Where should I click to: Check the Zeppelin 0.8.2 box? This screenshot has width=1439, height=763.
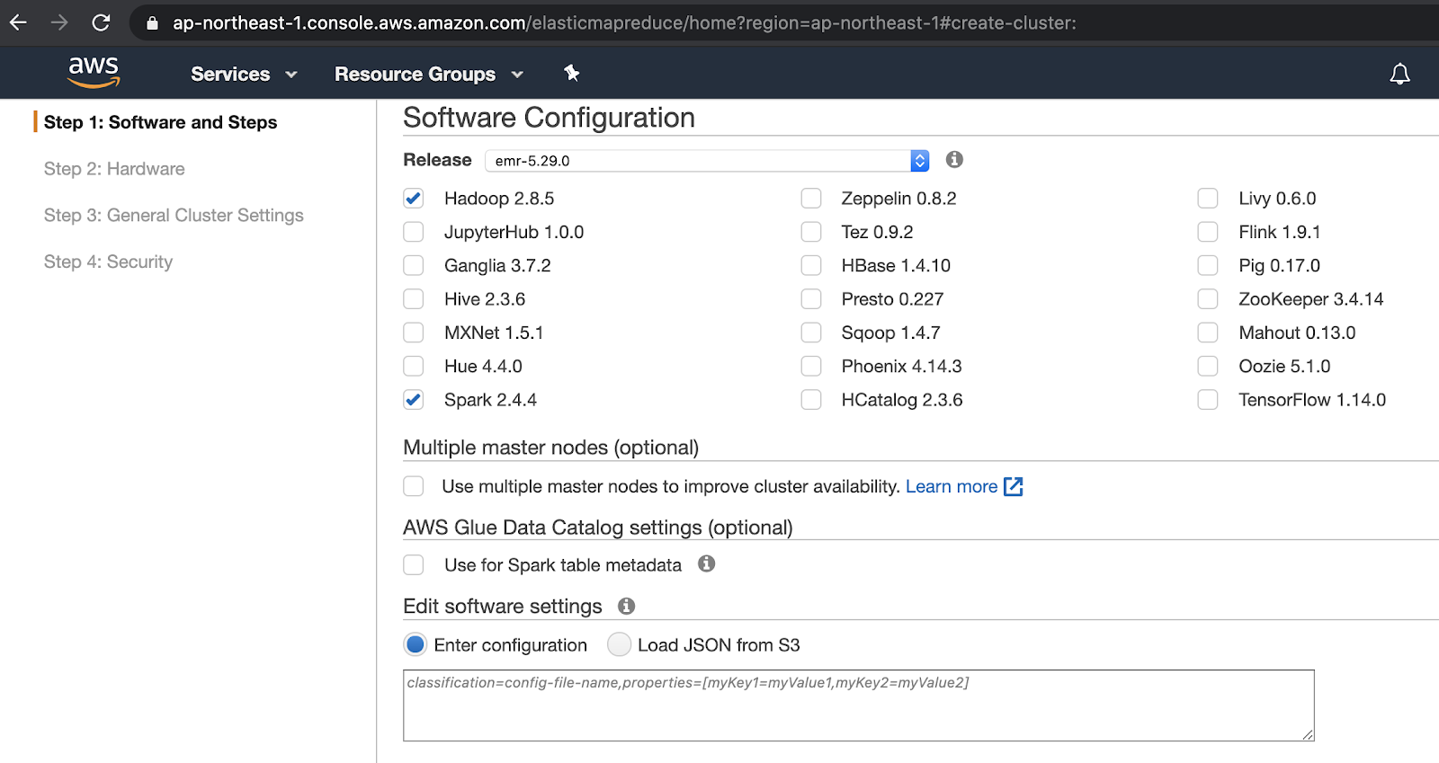click(811, 199)
